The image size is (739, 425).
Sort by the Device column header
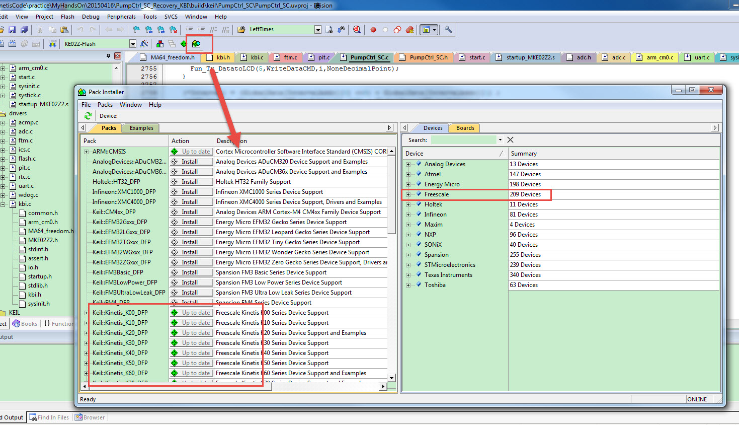[454, 154]
